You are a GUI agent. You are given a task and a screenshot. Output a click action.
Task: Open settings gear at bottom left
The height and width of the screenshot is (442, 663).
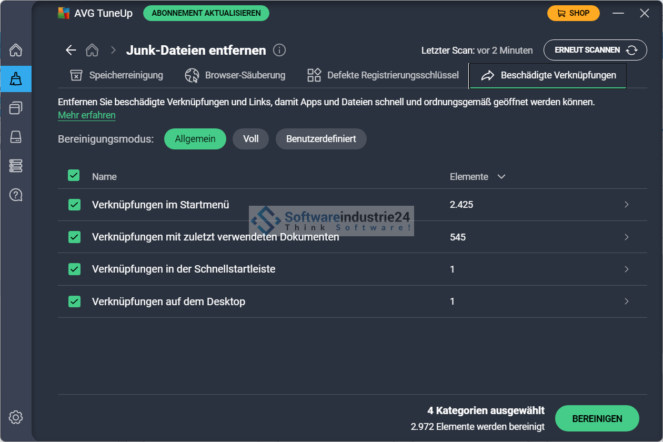point(16,418)
